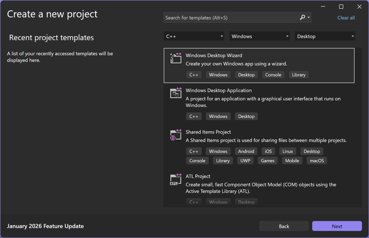This screenshot has width=369, height=238.
Task: Click the Android tag under Shared Items Project
Action: pos(246,151)
